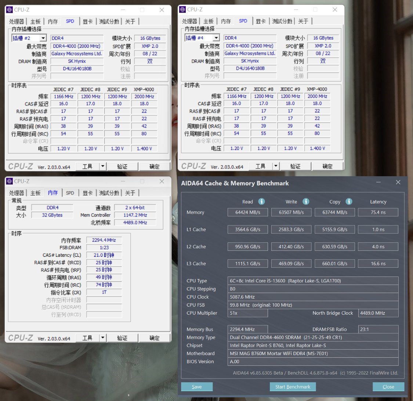Viewport: 413px width, 401px height.
Task: Click XMP-4000 voltage 1.400 V in slot #2 window
Action: (144, 149)
